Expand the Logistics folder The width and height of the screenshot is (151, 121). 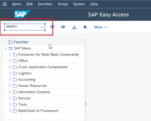(x=10, y=73)
